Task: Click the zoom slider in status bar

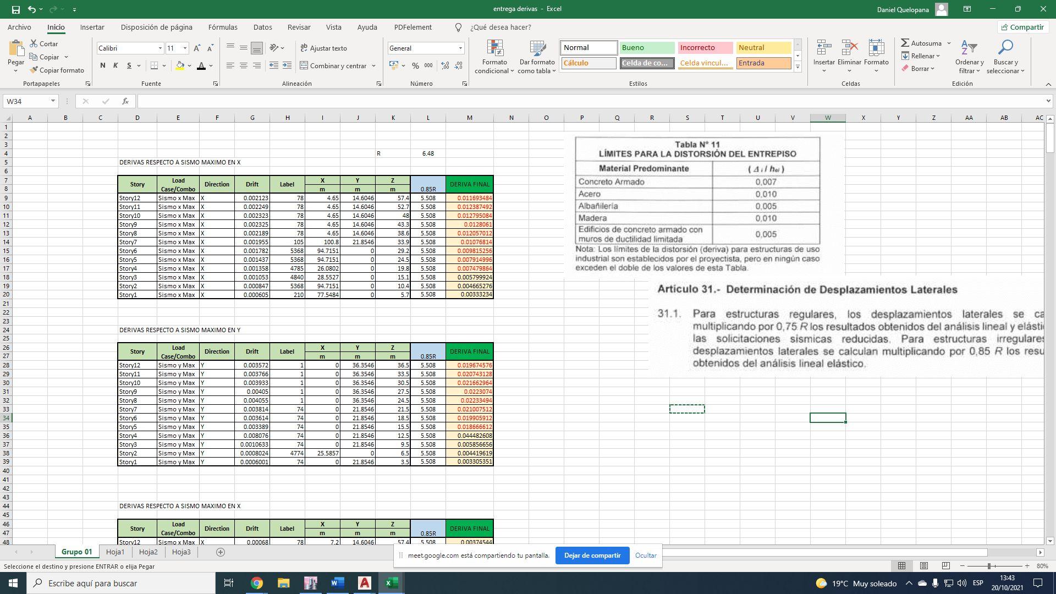Action: pos(989,566)
